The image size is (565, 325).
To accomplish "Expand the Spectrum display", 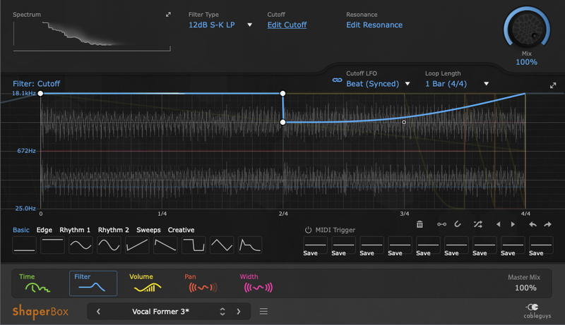I will [168, 15].
